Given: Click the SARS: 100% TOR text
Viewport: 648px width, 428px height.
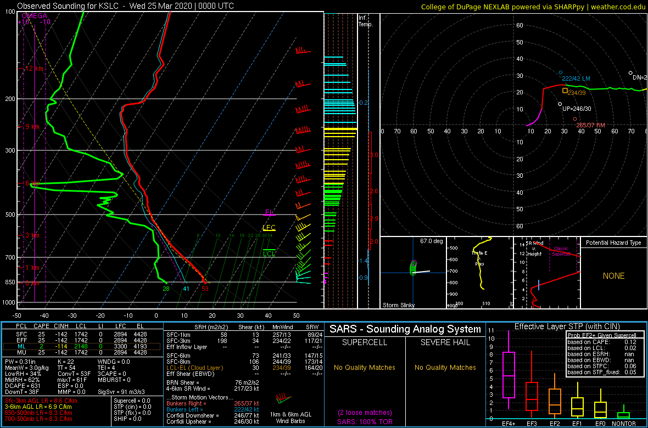Looking at the screenshot, I should click(x=365, y=421).
